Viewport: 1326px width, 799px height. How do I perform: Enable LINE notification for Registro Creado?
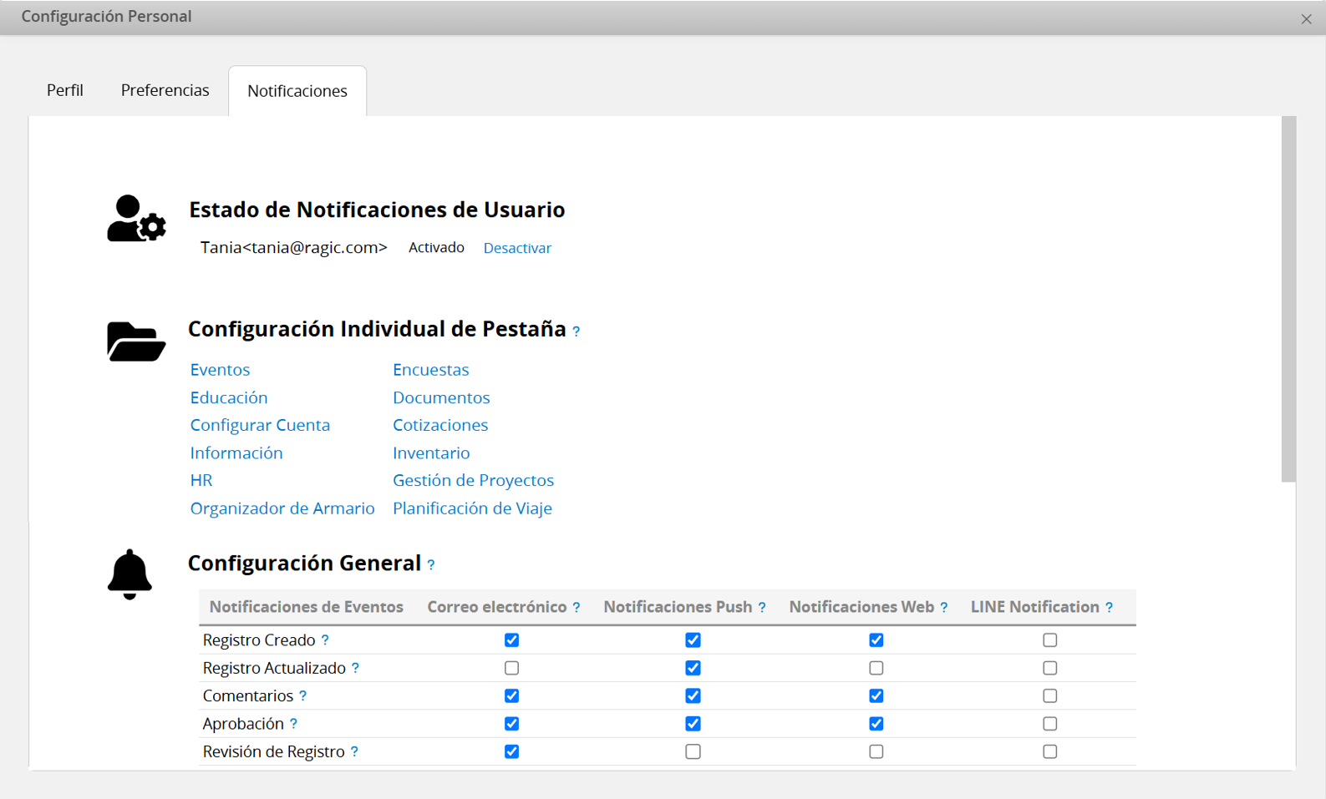pos(1049,640)
